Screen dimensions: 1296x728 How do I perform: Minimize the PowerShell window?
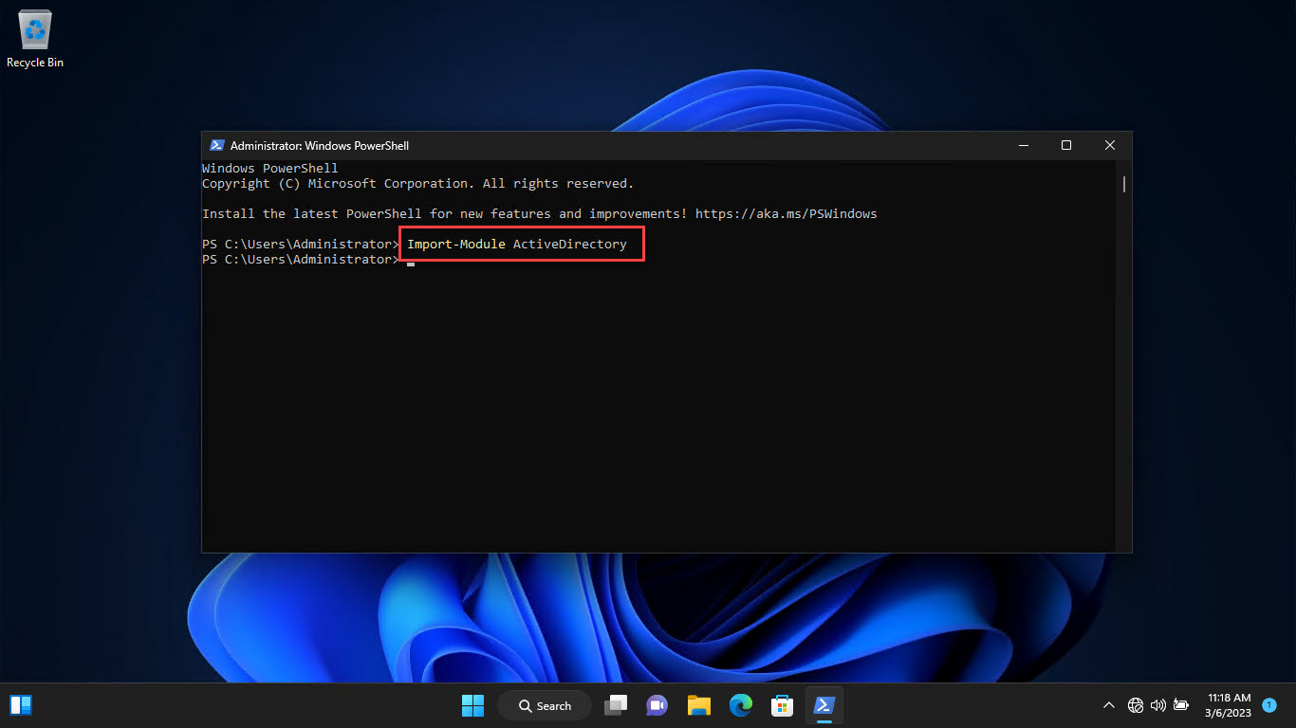pyautogui.click(x=1023, y=145)
